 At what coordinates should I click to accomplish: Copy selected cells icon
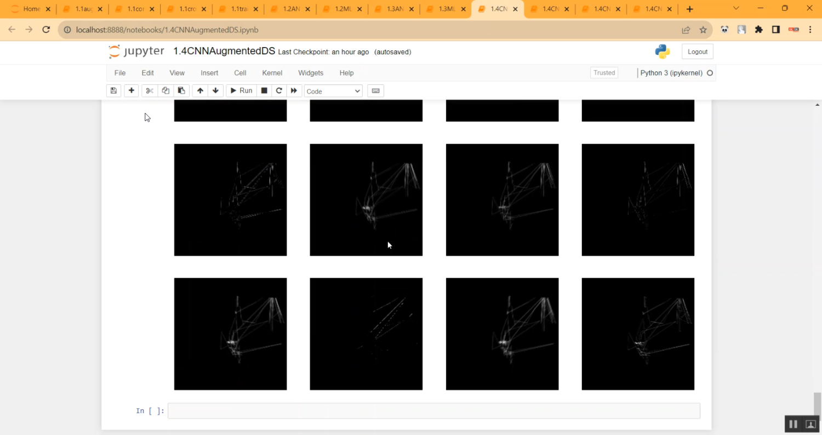165,90
